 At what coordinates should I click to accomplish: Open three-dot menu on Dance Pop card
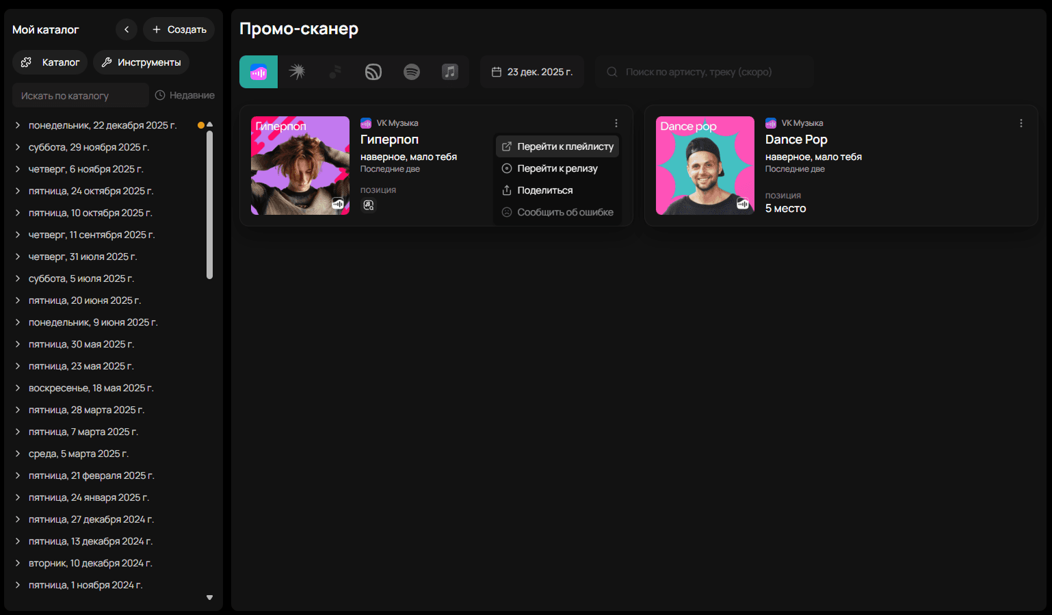[x=1021, y=123]
